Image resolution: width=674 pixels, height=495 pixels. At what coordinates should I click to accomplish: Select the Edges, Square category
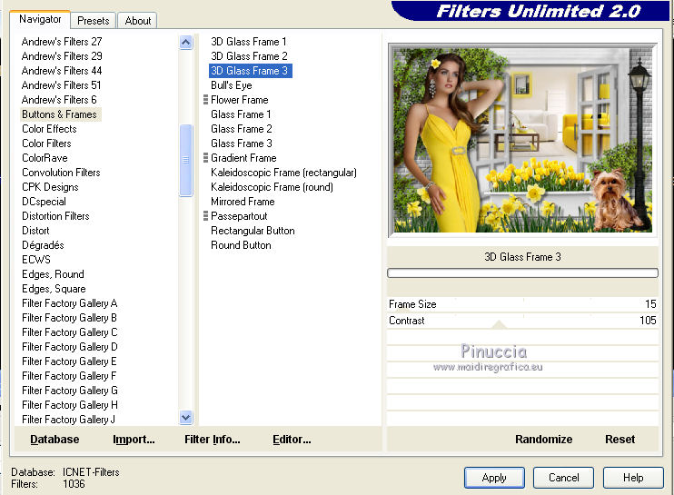(54, 289)
